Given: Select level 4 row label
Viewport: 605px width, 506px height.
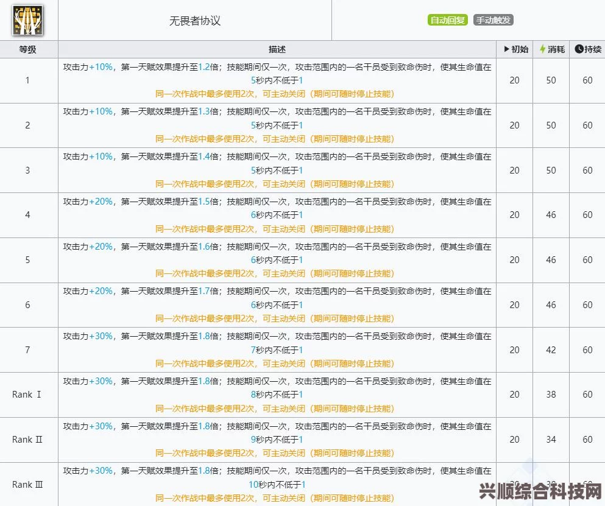Looking at the screenshot, I should [x=27, y=215].
